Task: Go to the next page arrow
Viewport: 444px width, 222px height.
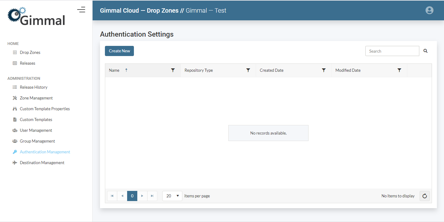Action: 142,196
